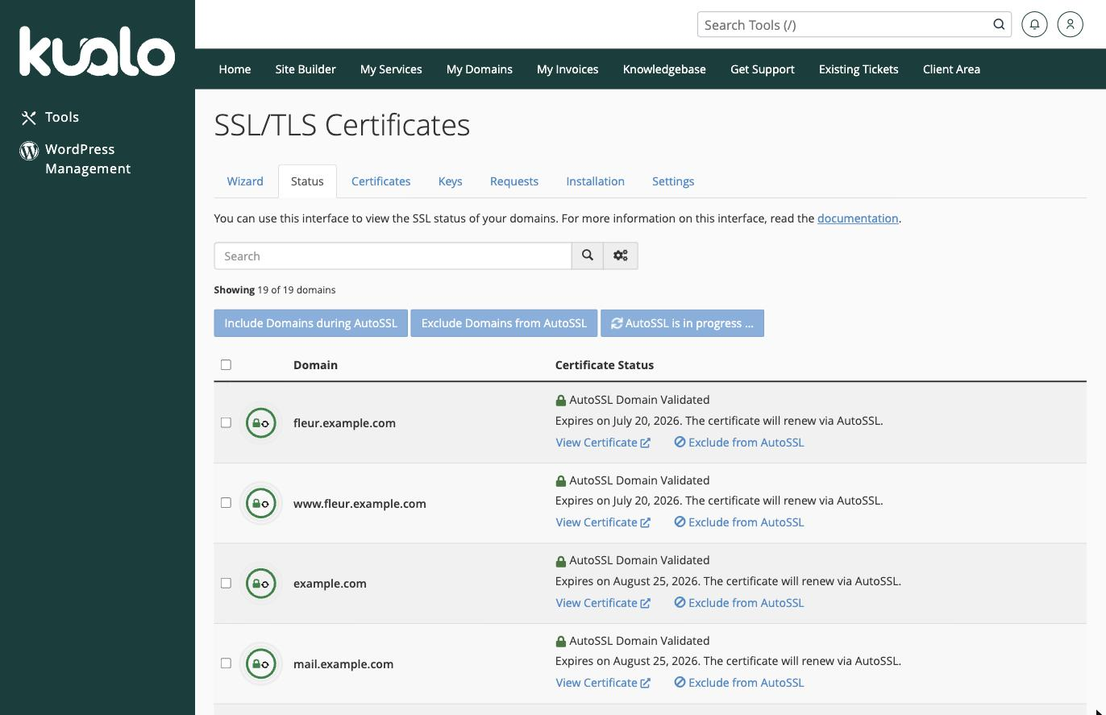Open notifications bell icon
Image resolution: width=1106 pixels, height=715 pixels.
click(x=1034, y=25)
